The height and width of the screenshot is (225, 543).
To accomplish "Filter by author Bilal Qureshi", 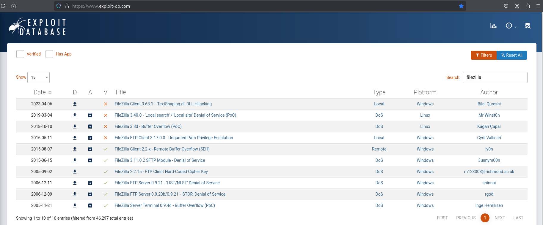I will [489, 104].
